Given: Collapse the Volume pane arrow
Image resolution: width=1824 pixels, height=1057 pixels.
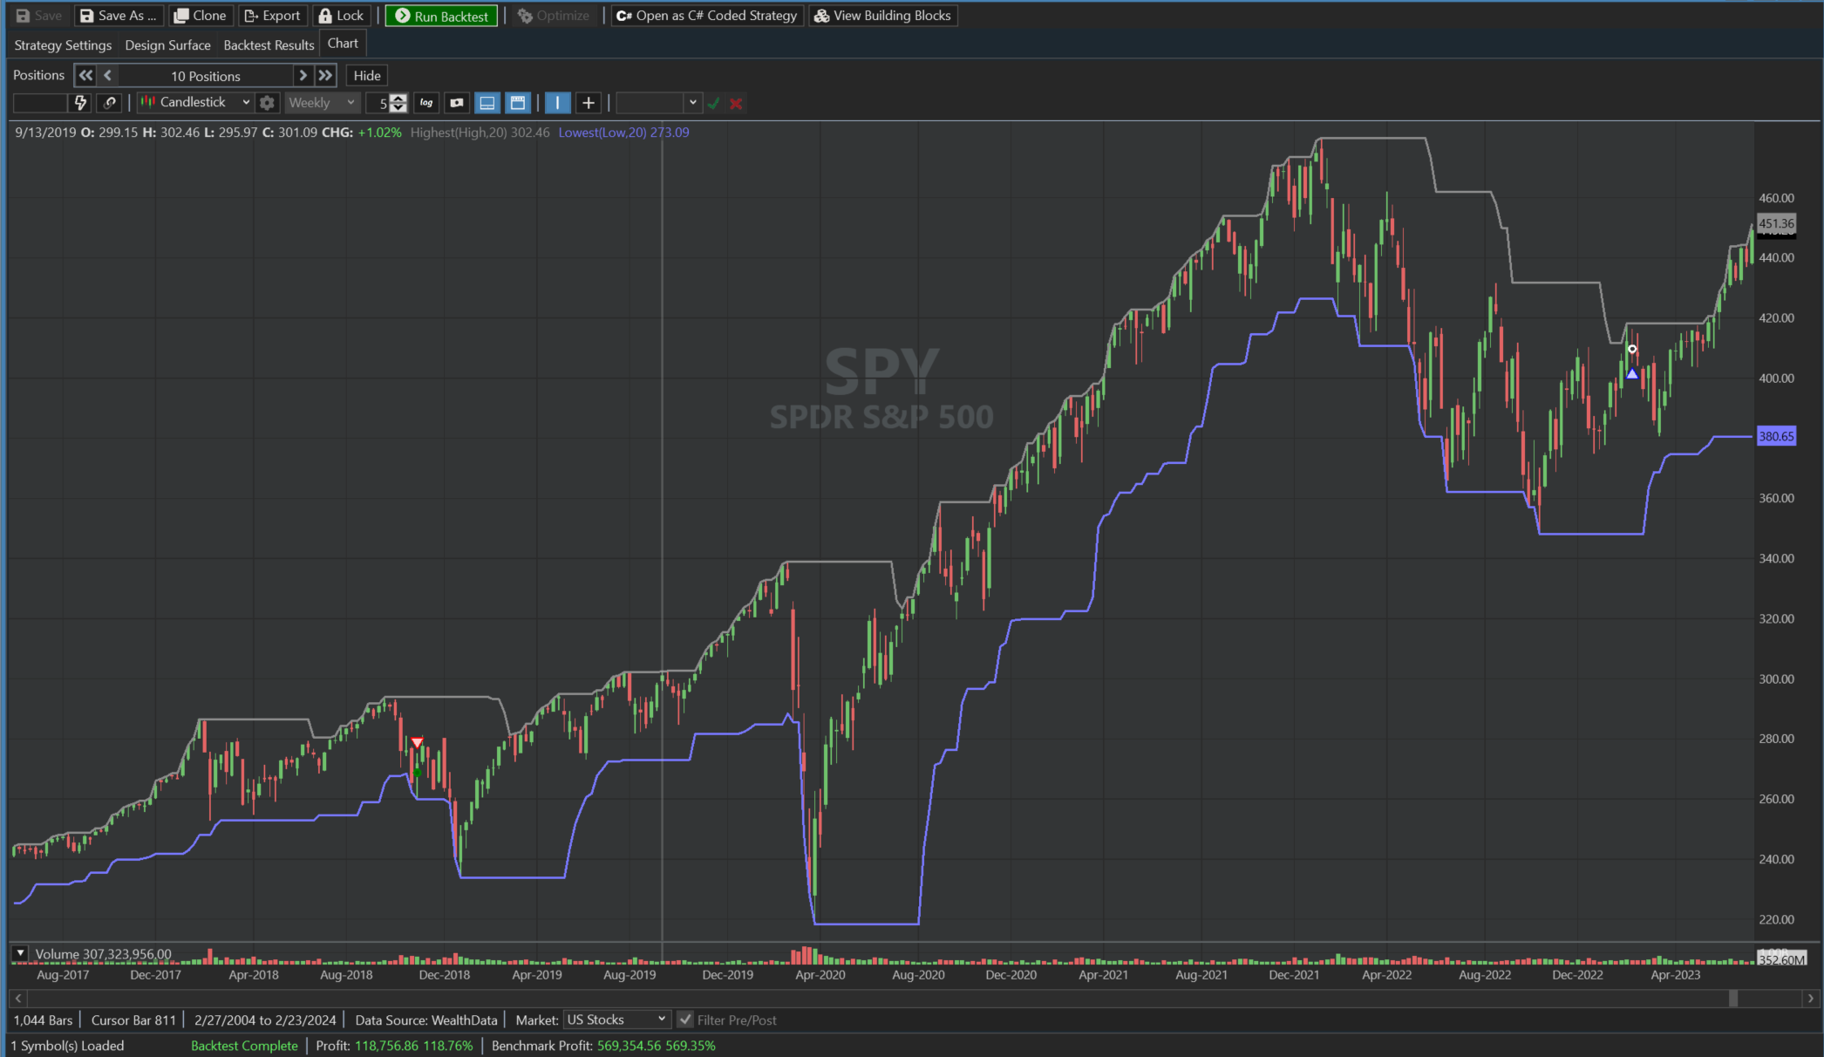Looking at the screenshot, I should [x=20, y=953].
